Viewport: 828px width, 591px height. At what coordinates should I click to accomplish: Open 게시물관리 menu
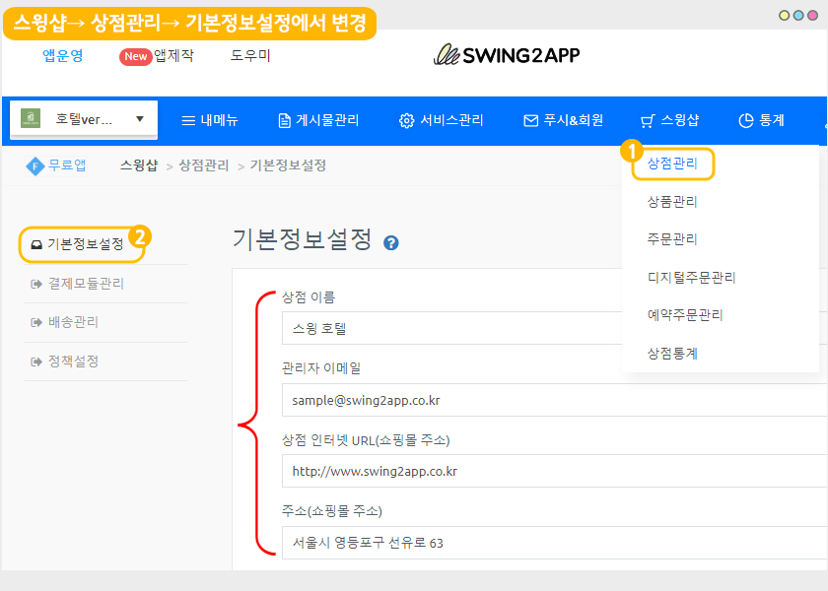(318, 120)
